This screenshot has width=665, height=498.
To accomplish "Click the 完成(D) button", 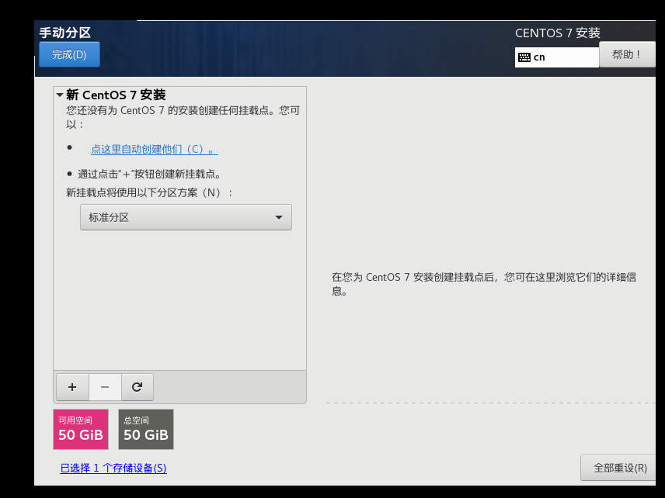I will (70, 54).
